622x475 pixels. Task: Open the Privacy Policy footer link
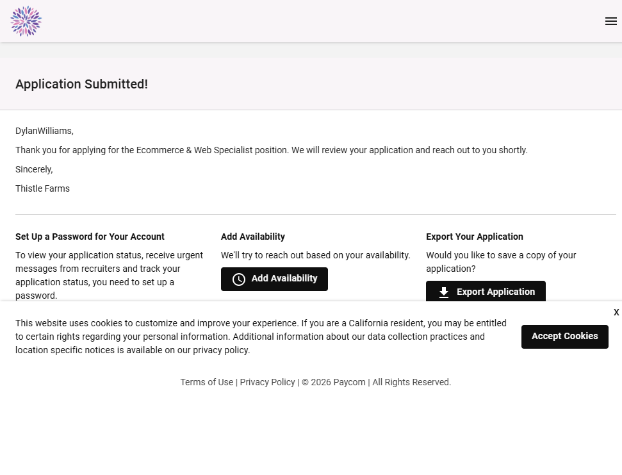click(x=267, y=382)
